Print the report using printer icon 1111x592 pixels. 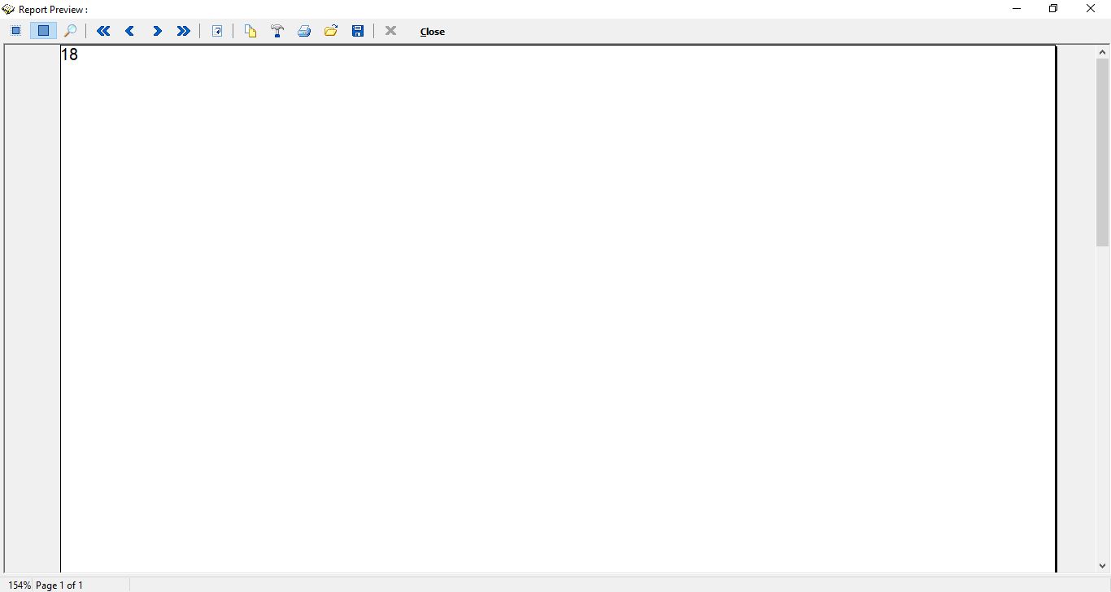(304, 31)
